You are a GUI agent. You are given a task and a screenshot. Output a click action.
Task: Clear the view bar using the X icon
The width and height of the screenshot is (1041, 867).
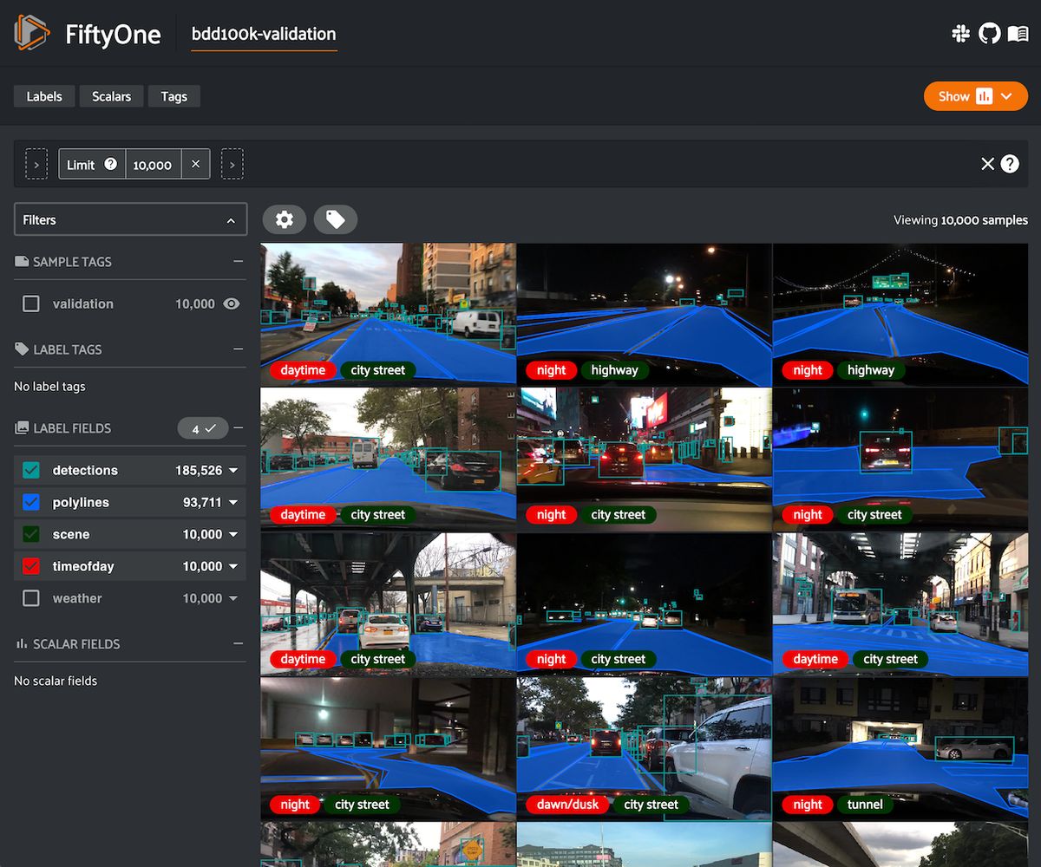tap(987, 163)
